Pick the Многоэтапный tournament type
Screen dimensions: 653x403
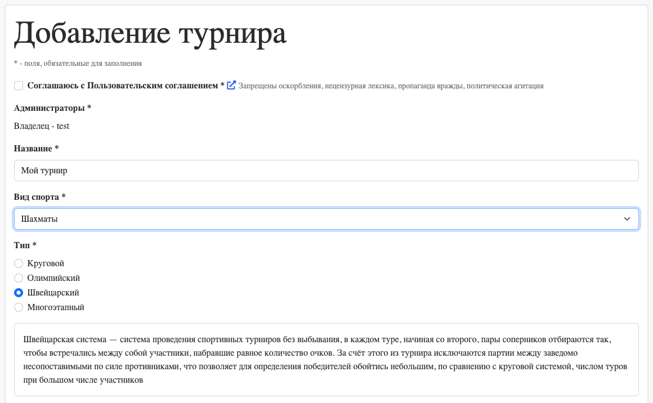19,307
